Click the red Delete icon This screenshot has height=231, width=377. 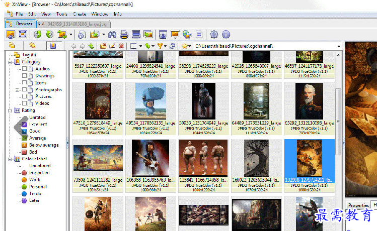[121, 46]
